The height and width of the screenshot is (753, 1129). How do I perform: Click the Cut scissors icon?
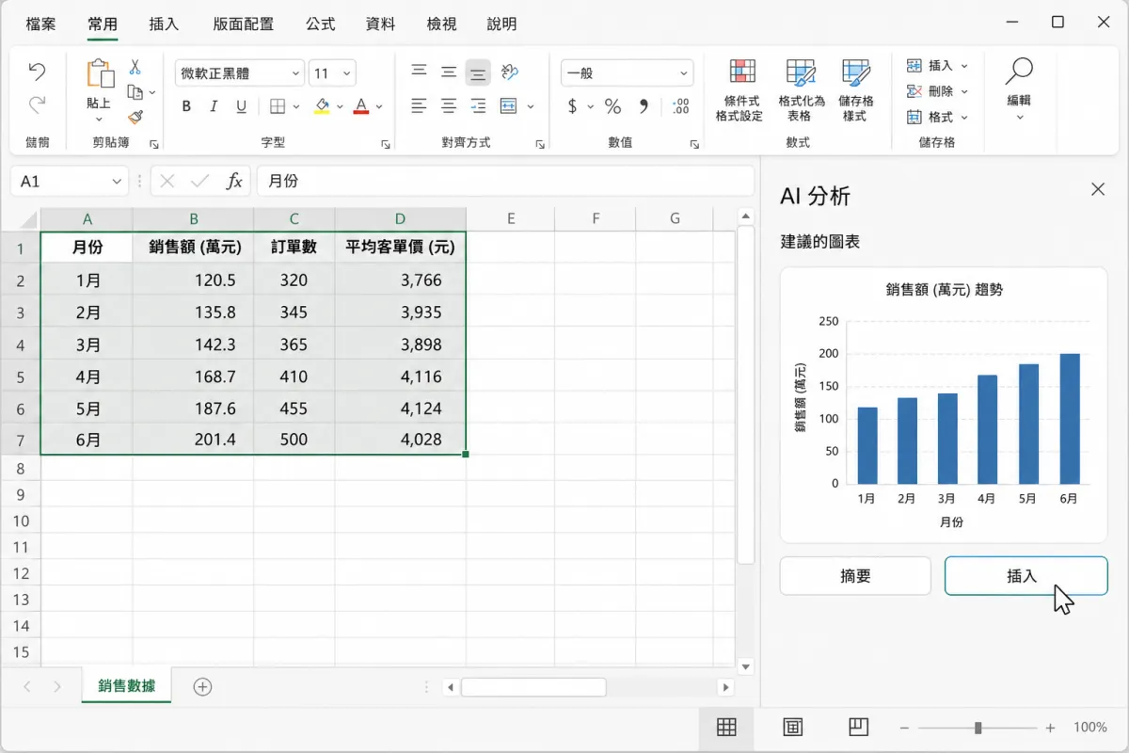click(x=135, y=67)
